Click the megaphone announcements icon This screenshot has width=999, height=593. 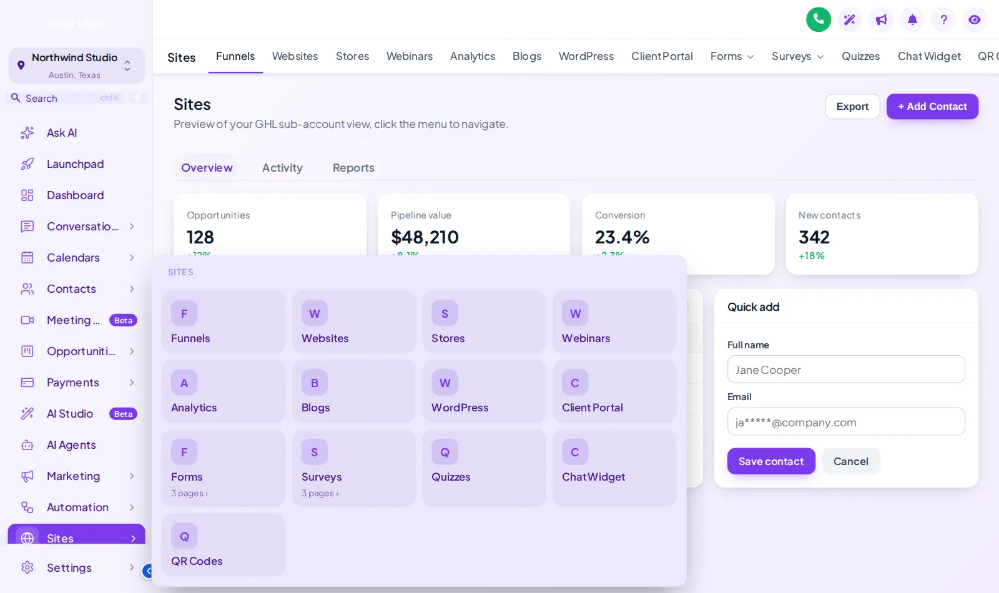pyautogui.click(x=881, y=19)
